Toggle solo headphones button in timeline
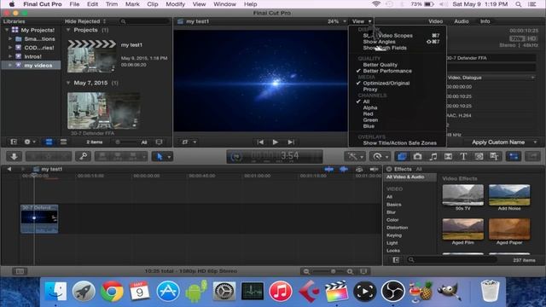The height and width of the screenshot is (307, 546). coord(359,169)
